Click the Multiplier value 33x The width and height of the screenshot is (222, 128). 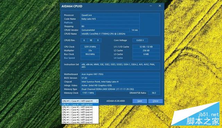point(90,50)
